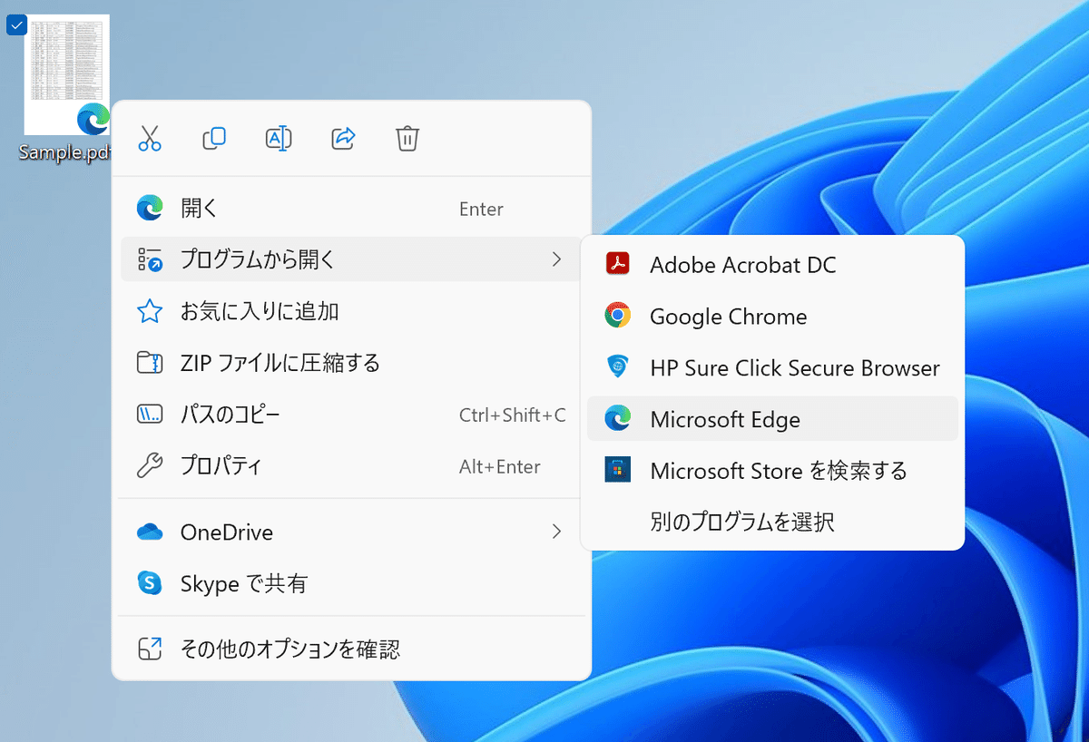Click the Microsoft Store bag icon
The height and width of the screenshot is (742, 1089).
618,470
